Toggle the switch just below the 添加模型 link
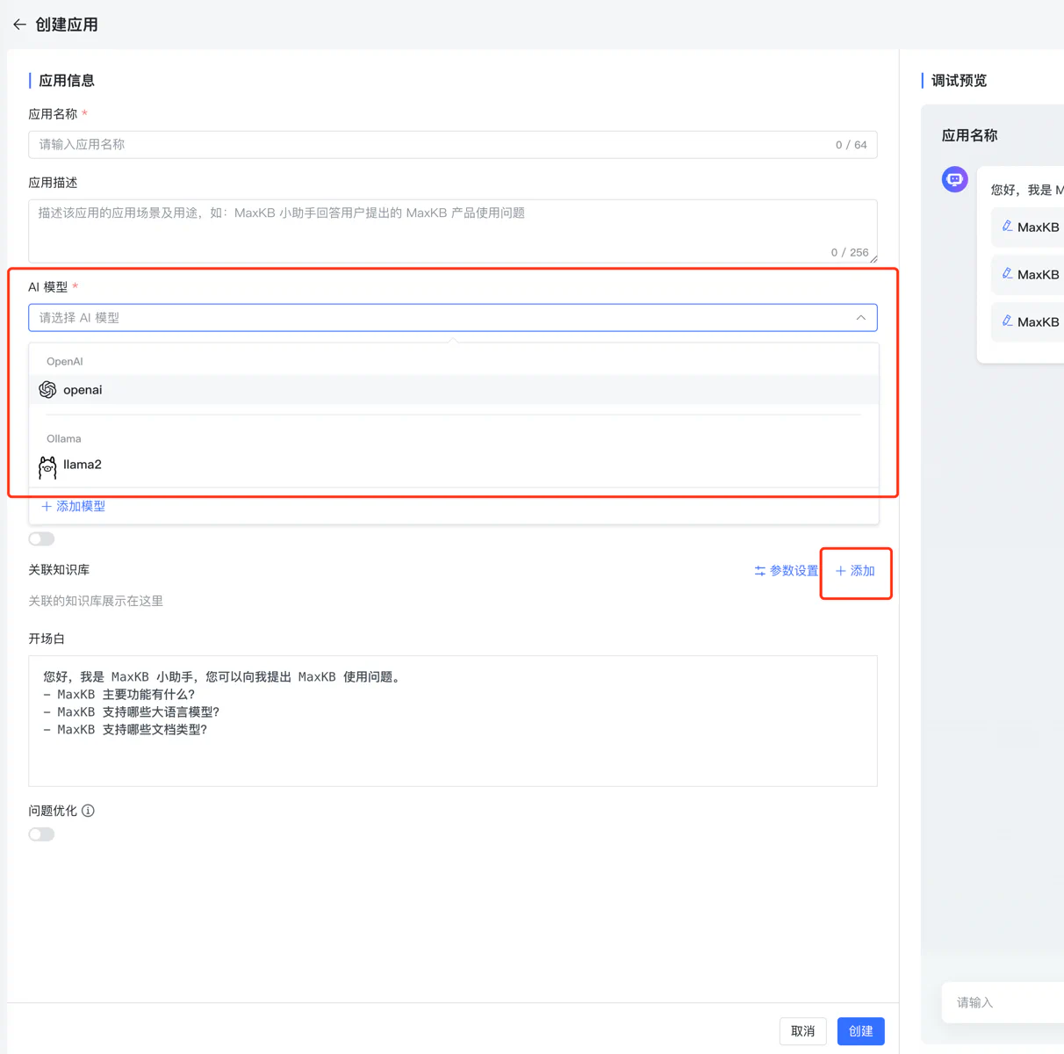1064x1054 pixels. [x=41, y=539]
